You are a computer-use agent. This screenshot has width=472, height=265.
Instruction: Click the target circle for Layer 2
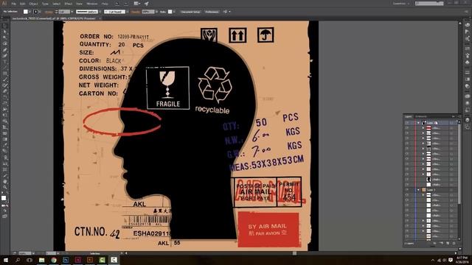(452, 123)
